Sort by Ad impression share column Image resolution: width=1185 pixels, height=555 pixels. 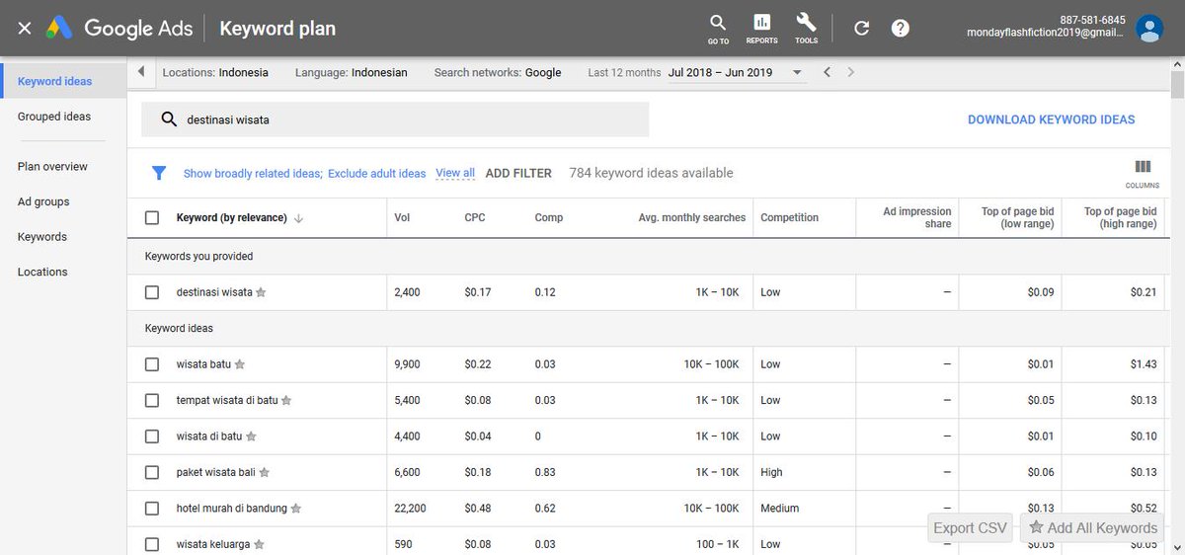point(917,218)
